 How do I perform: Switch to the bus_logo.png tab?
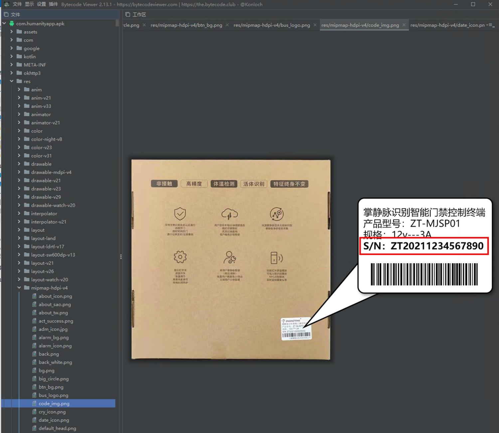point(271,25)
